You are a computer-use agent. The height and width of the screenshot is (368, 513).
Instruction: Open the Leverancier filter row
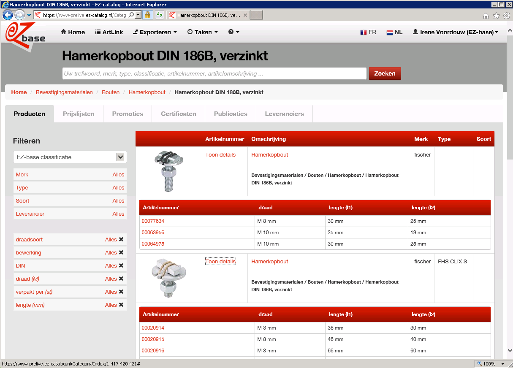[x=70, y=214]
